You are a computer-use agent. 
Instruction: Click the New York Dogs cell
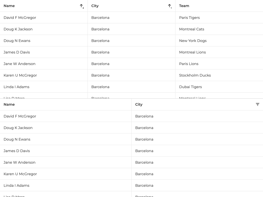pos(193,41)
